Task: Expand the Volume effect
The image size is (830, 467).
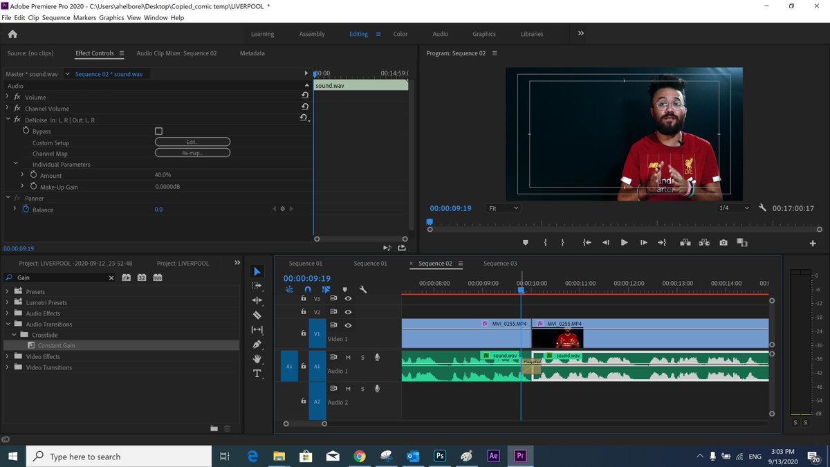Action: coord(8,97)
